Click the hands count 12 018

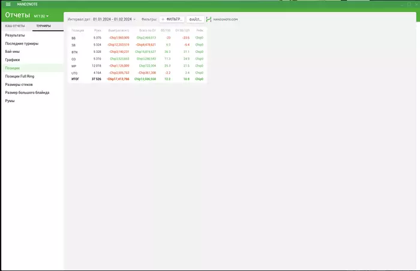[x=97, y=65]
